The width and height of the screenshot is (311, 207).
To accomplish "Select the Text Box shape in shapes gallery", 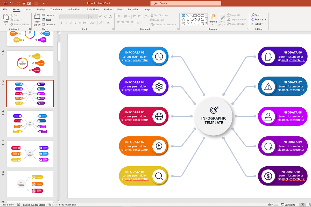I will (x=183, y=15).
